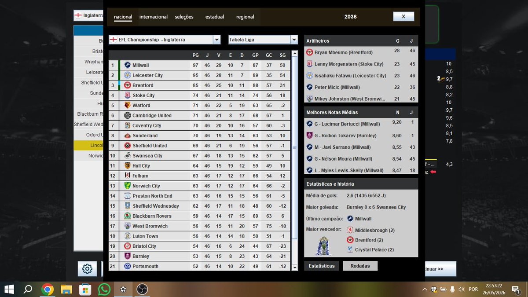This screenshot has width=528, height=297.
Task: Select scorer Peter Micic (Millwall)
Action: pyautogui.click(x=361, y=87)
